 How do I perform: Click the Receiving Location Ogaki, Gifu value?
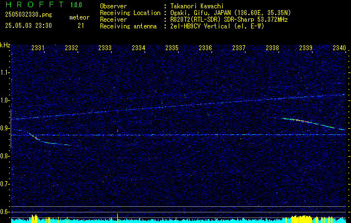coord(230,13)
